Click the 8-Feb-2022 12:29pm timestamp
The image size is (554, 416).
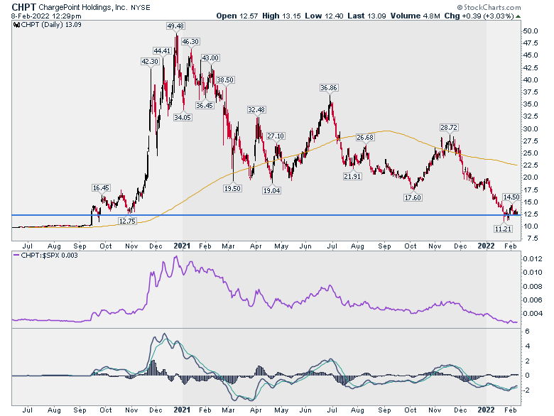(x=46, y=16)
